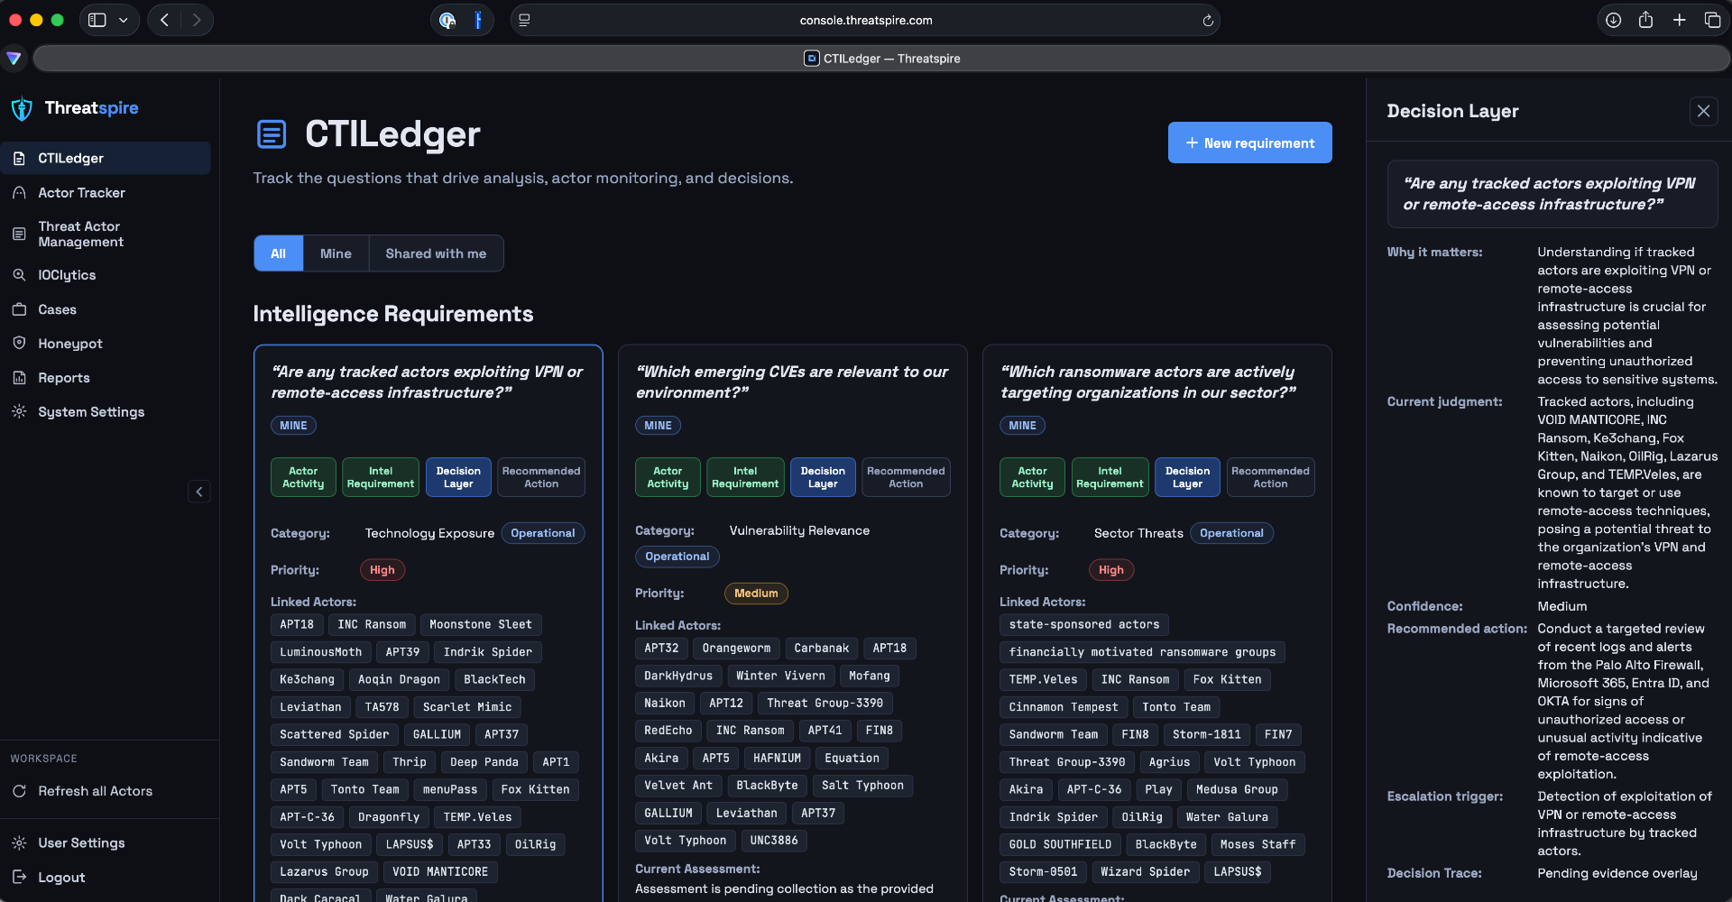Click Operational tag in VPN card
This screenshot has height=902, width=1732.
(543, 533)
